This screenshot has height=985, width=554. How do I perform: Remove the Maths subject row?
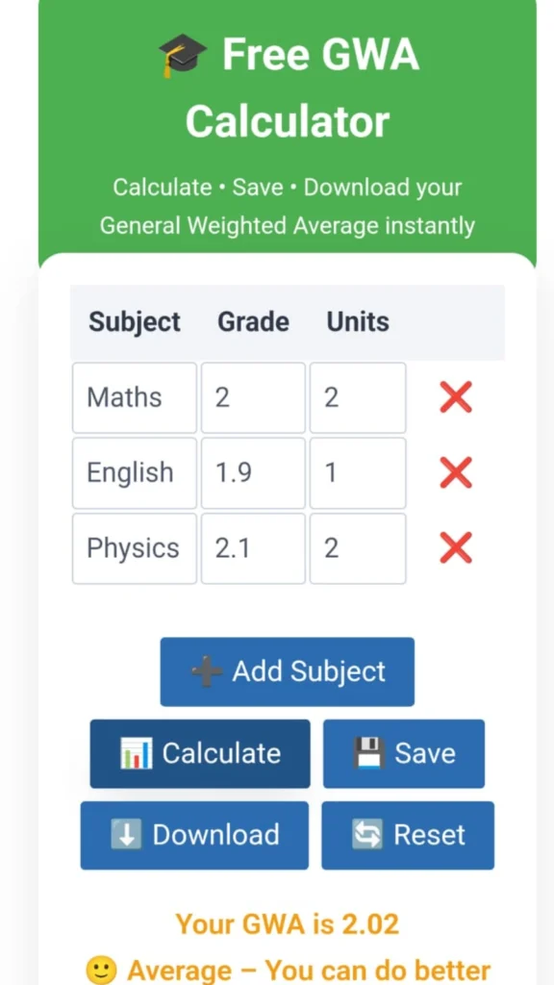click(x=455, y=397)
